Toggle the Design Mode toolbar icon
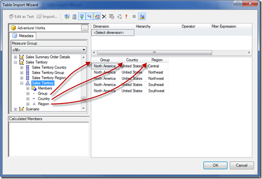The height and width of the screenshot is (179, 262). click(x=142, y=16)
